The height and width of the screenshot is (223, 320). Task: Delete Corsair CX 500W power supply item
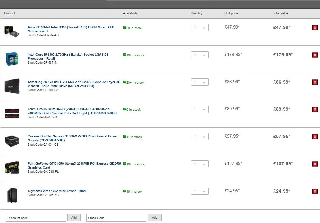(x=315, y=137)
